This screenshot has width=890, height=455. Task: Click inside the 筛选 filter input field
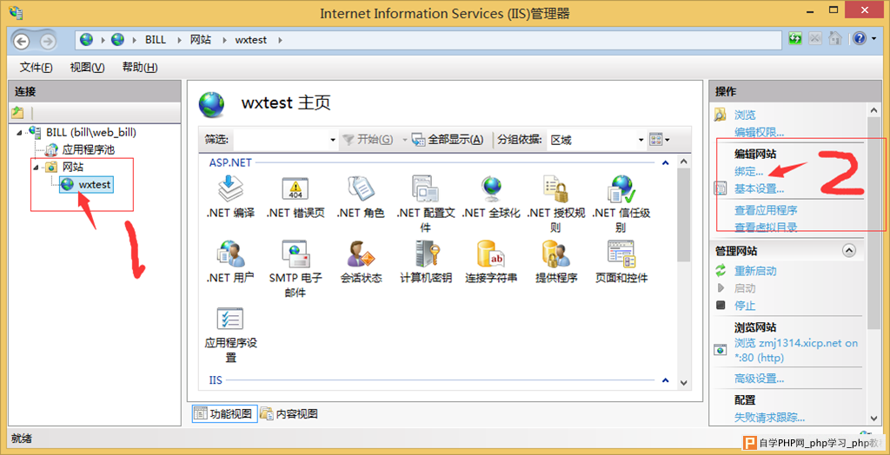tap(282, 140)
